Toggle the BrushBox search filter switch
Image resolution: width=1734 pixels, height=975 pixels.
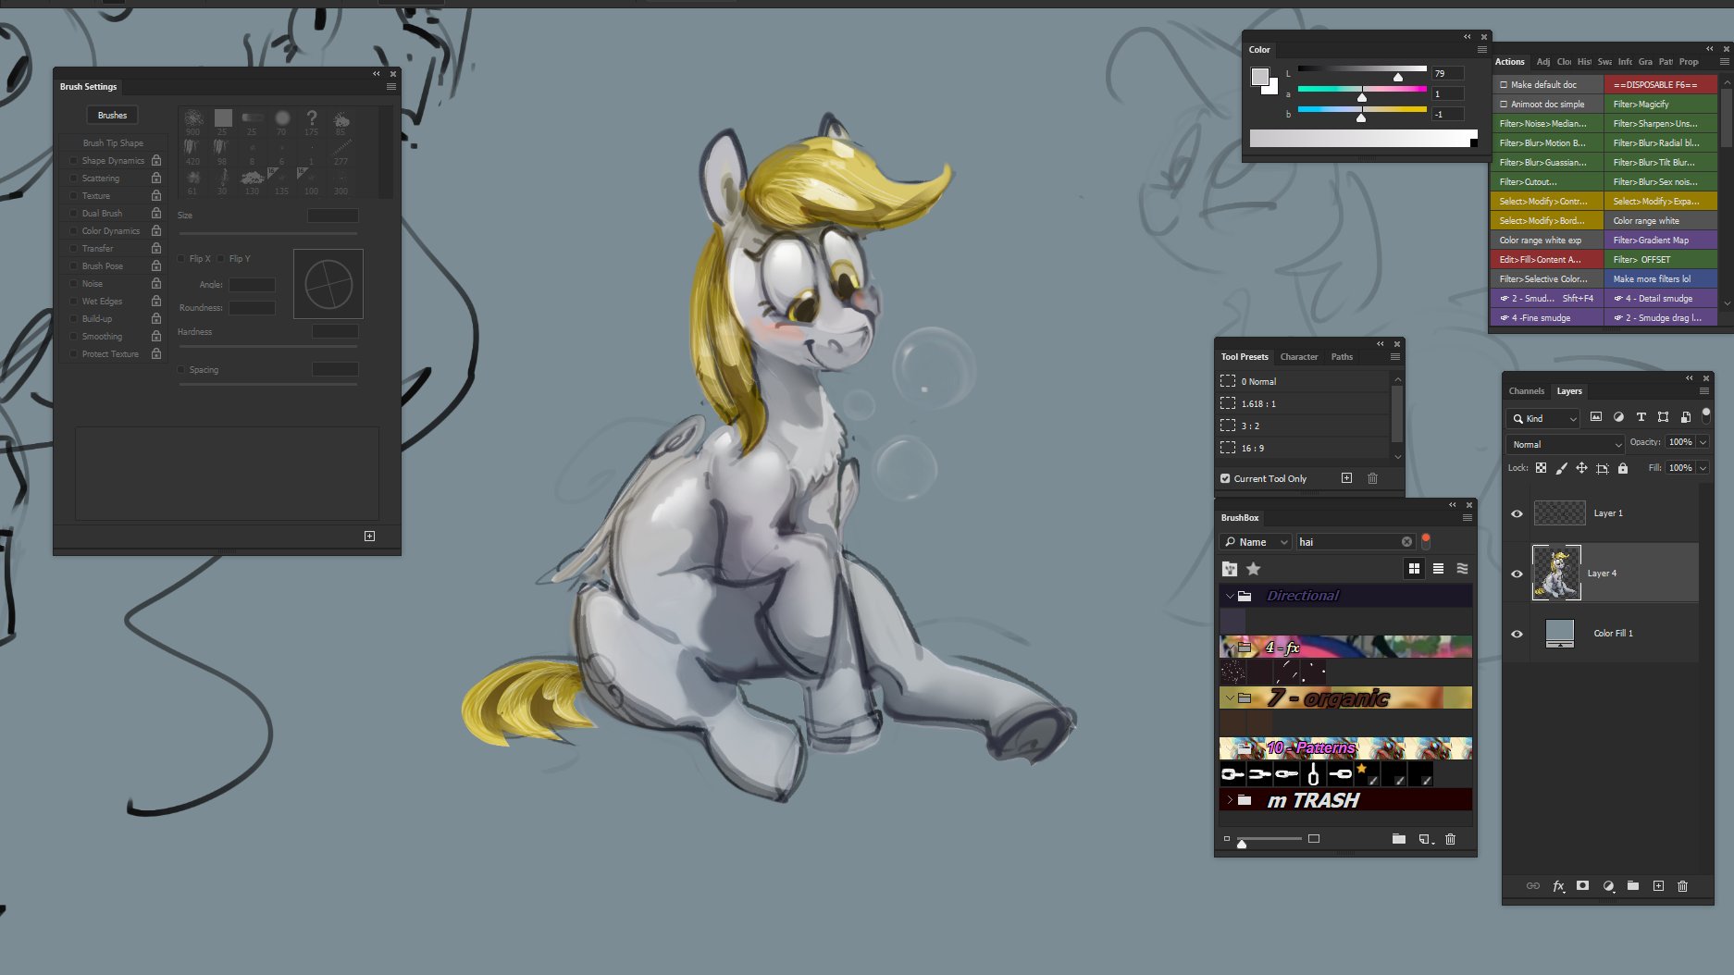[x=1426, y=540]
